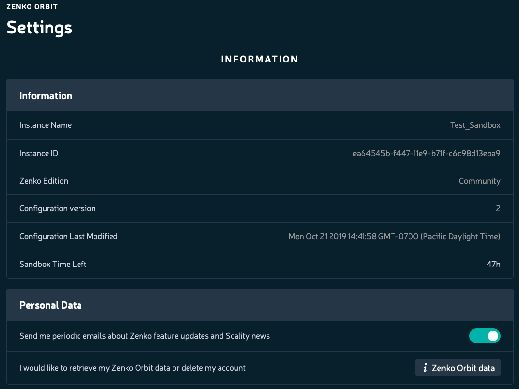The width and height of the screenshot is (519, 389).
Task: Select the Mon Oct 21 2019 modified timestamp
Action: coord(394,236)
